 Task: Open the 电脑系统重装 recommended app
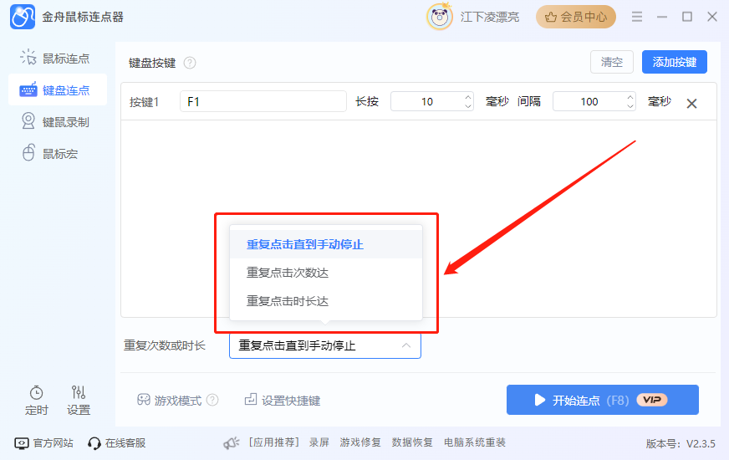click(475, 442)
